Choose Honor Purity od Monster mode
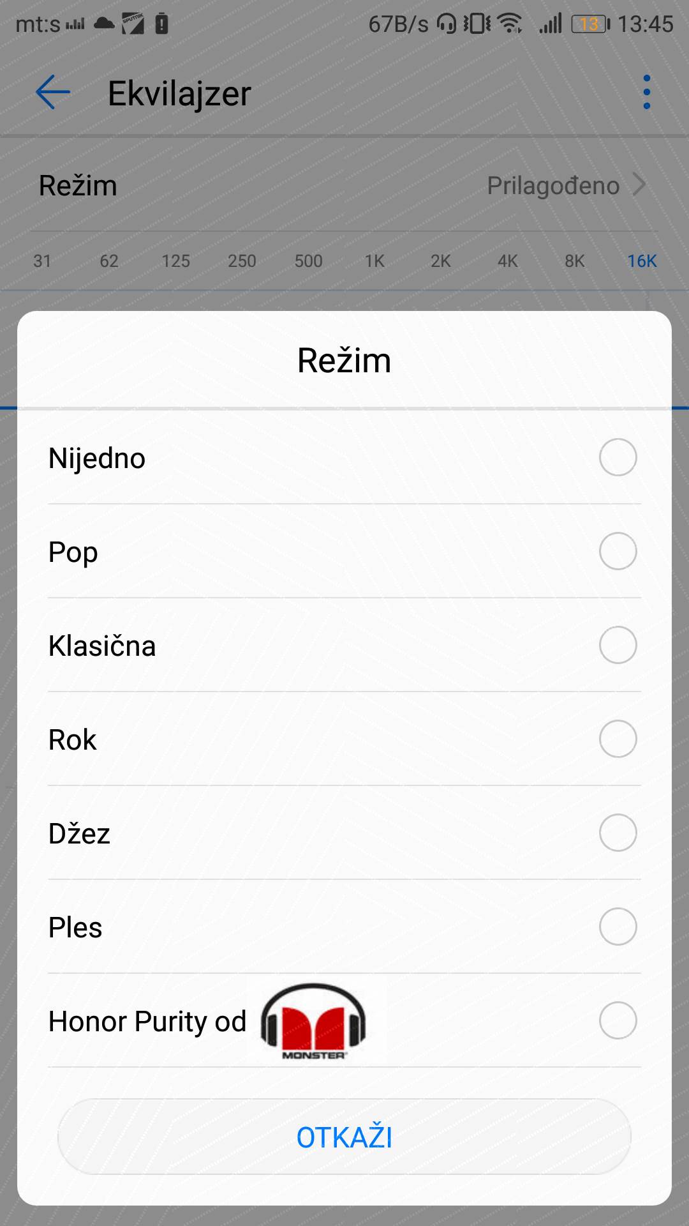The image size is (689, 1226). [618, 1020]
